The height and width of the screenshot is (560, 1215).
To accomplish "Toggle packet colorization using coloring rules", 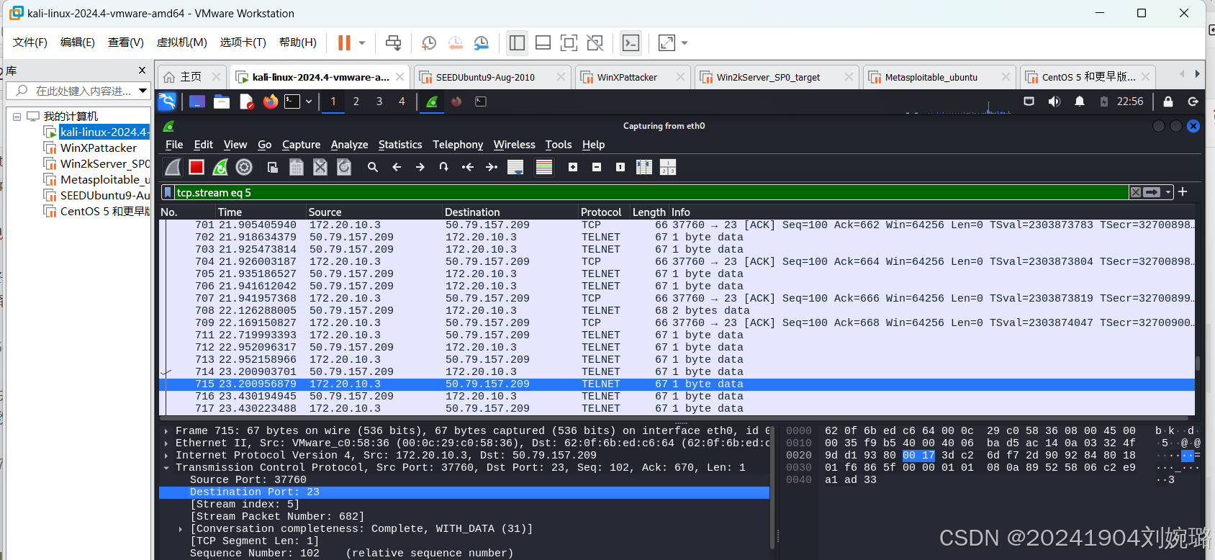I will 544,167.
